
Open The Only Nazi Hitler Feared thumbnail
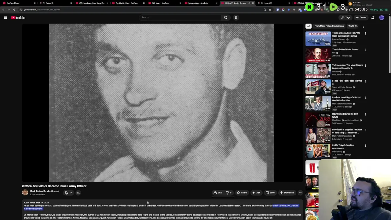[x=318, y=55]
